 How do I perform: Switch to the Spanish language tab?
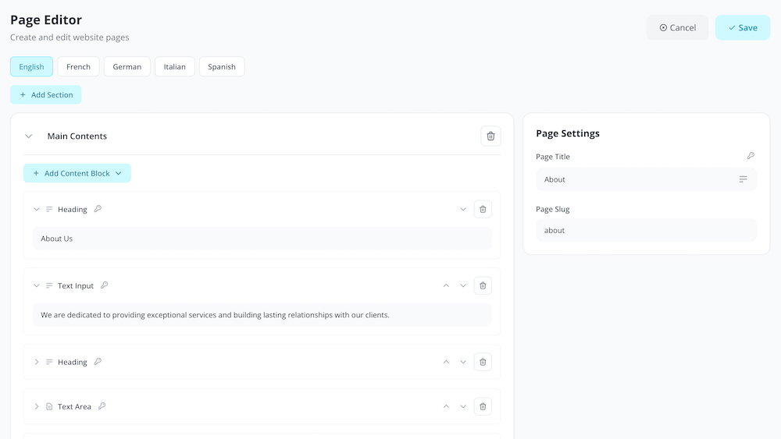(x=222, y=66)
